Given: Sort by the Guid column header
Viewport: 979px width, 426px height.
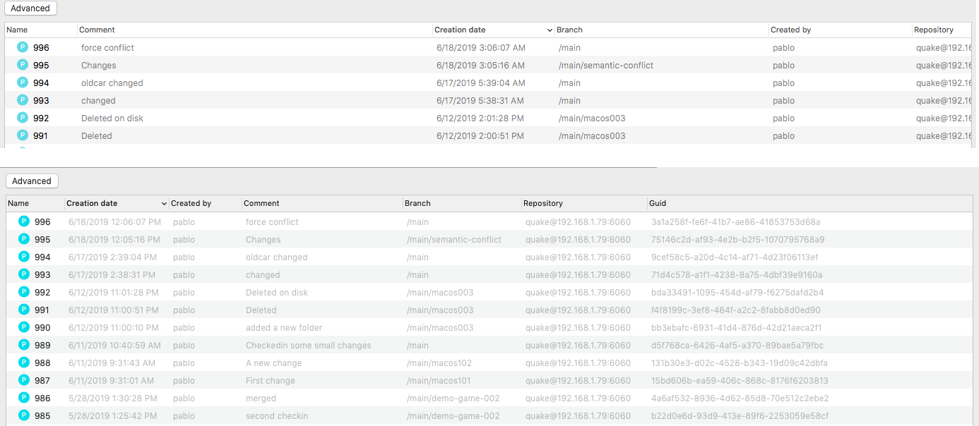Looking at the screenshot, I should click(657, 203).
